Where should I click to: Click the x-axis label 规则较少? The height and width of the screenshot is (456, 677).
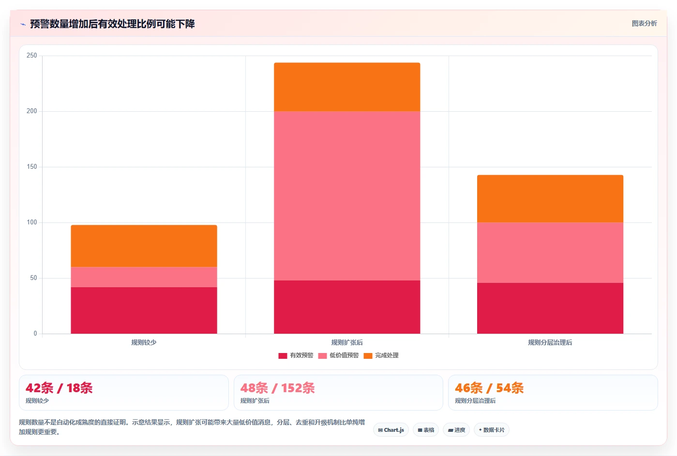pos(144,342)
